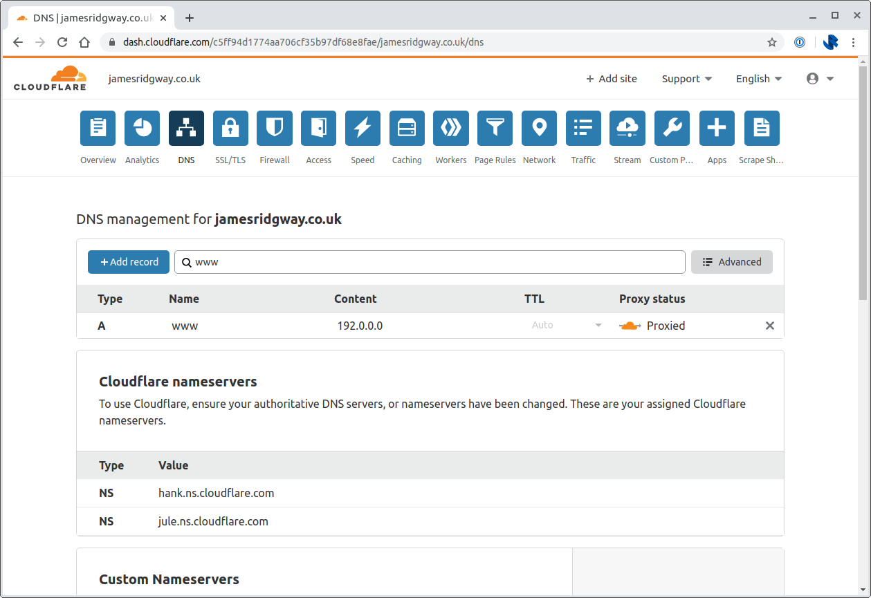The height and width of the screenshot is (598, 871).
Task: Click the 192.0.0.0 content cell
Action: [x=360, y=326]
